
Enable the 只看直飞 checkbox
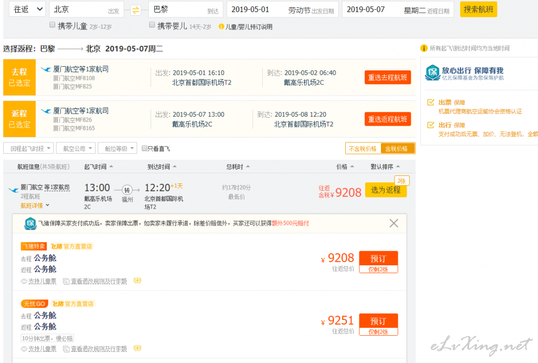click(x=144, y=148)
